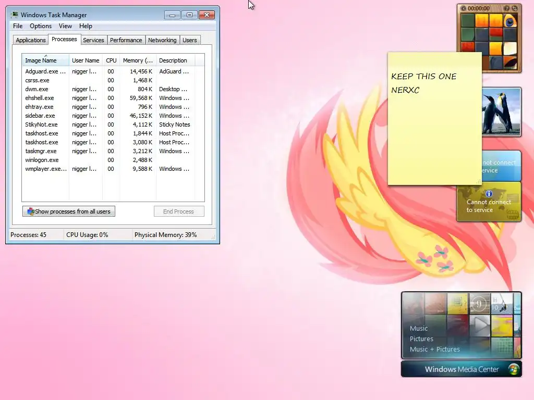Sort by the Description column header
Screen dimensions: 534x400
coord(175,60)
